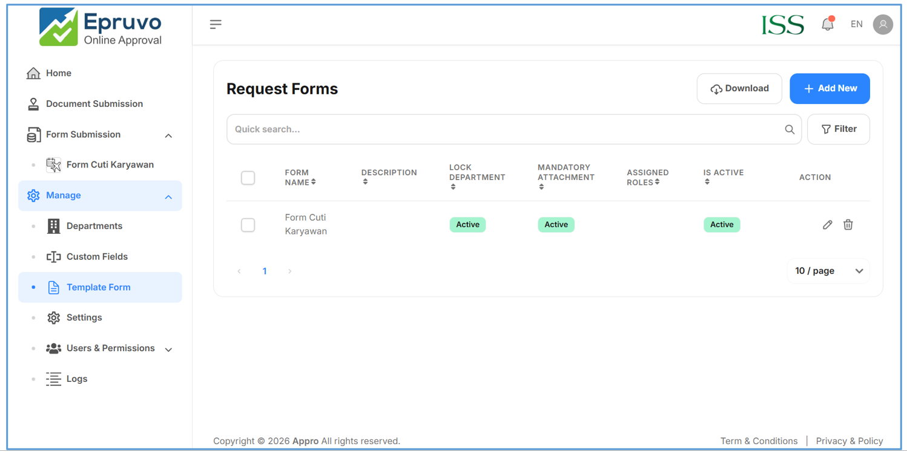Click the Add New button
Screen dimensions: 907x452
pyautogui.click(x=829, y=89)
